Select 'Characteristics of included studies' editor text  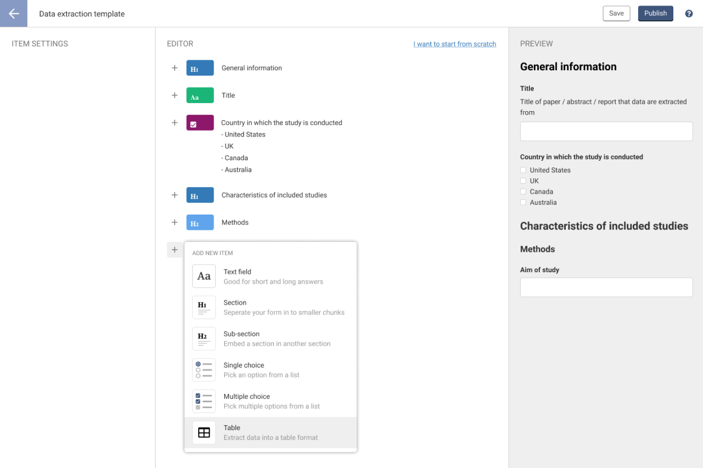(274, 195)
